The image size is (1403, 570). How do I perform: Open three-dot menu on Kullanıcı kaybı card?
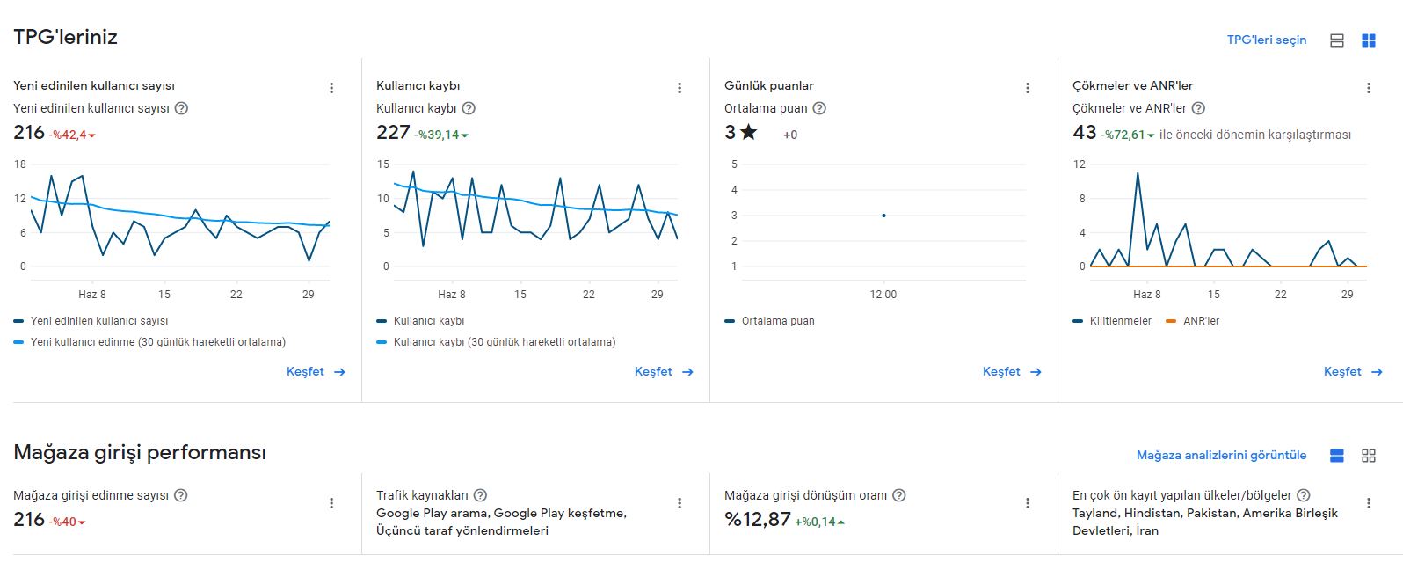click(680, 88)
